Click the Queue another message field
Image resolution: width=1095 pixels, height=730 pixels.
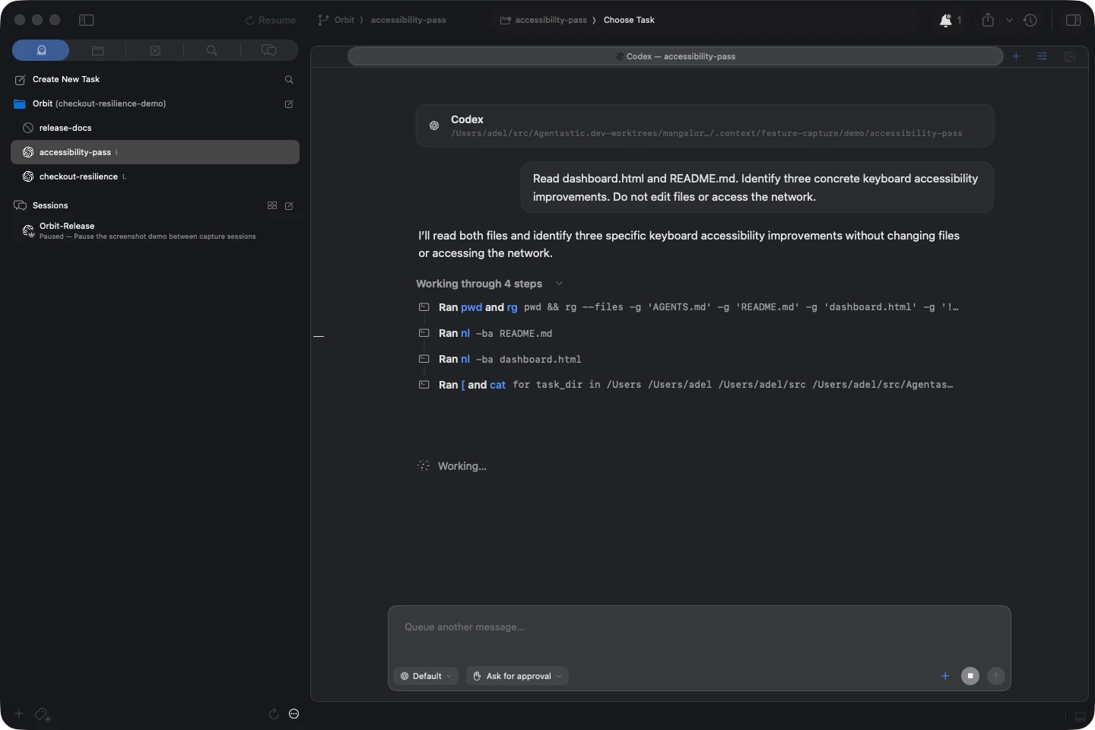pos(699,627)
